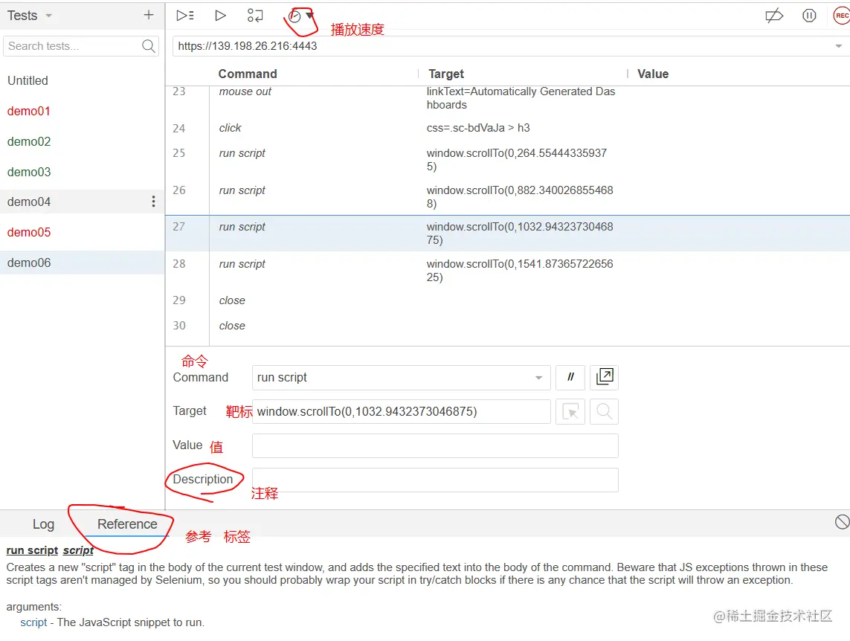The image size is (850, 641).
Task: Switch to the Reference tab
Action: (127, 524)
